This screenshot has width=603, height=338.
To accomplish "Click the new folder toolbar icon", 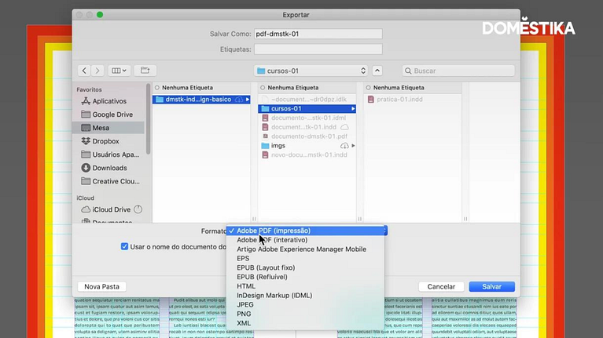I will pos(145,71).
